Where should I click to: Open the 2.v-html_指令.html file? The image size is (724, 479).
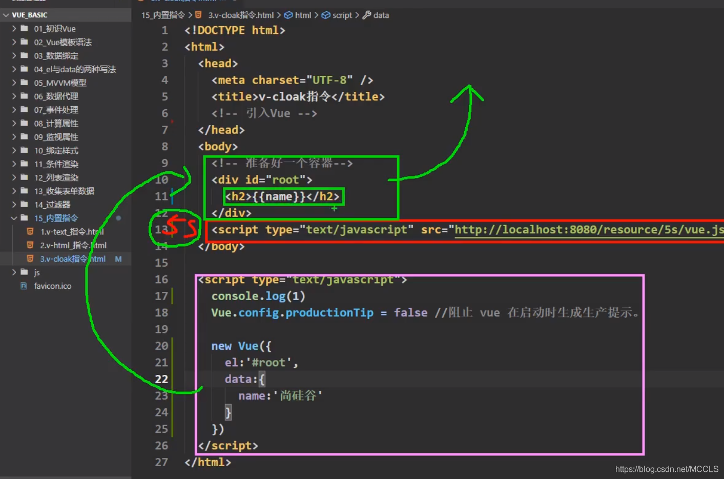click(73, 245)
